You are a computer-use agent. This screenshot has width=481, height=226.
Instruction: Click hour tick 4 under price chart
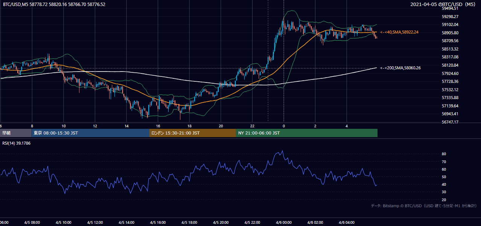point(347,126)
